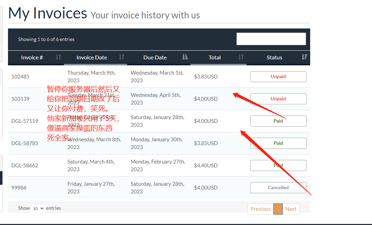Click the Due Date column header
372x225 pixels.
click(159, 58)
